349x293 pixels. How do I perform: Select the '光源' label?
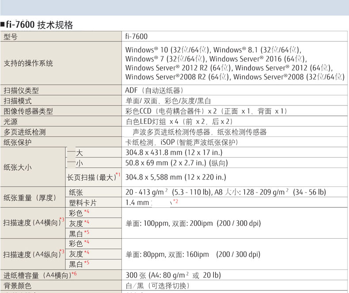[11, 122]
